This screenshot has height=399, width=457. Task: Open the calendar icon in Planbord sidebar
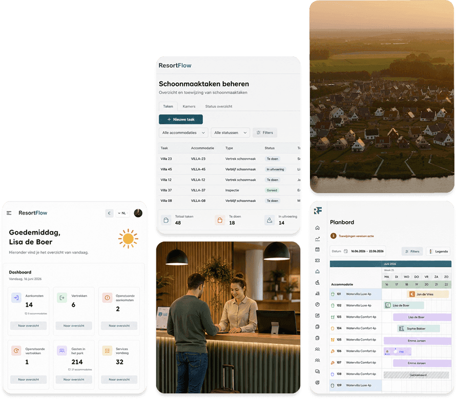318,249
